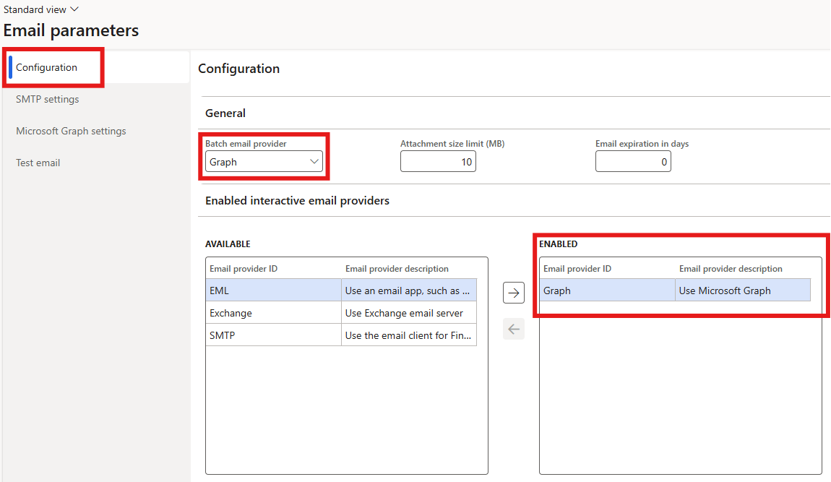
Task: Collapse the General section header
Action: 225,113
